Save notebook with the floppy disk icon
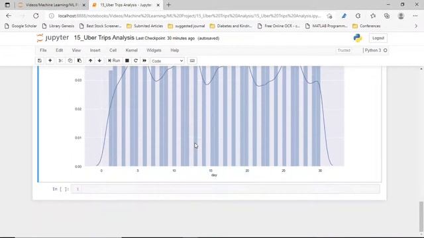This screenshot has height=238, width=424. pyautogui.click(x=40, y=61)
